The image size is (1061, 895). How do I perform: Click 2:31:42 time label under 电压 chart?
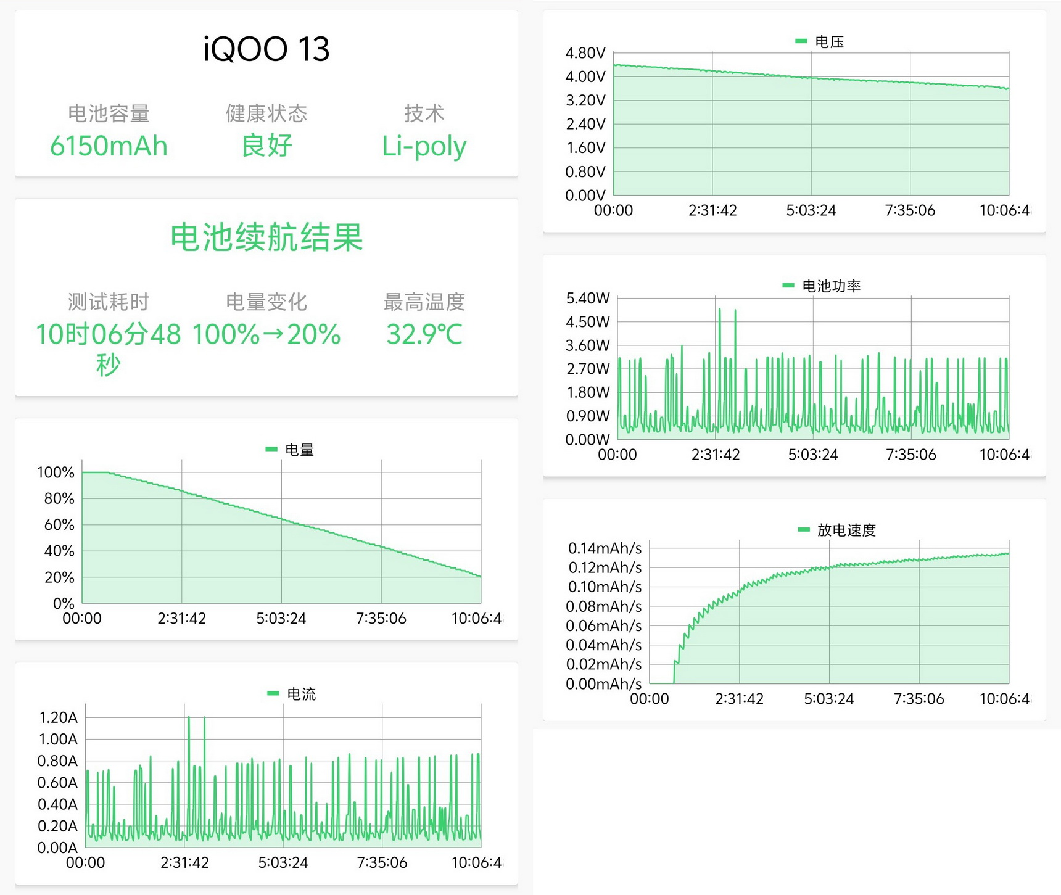click(x=712, y=210)
